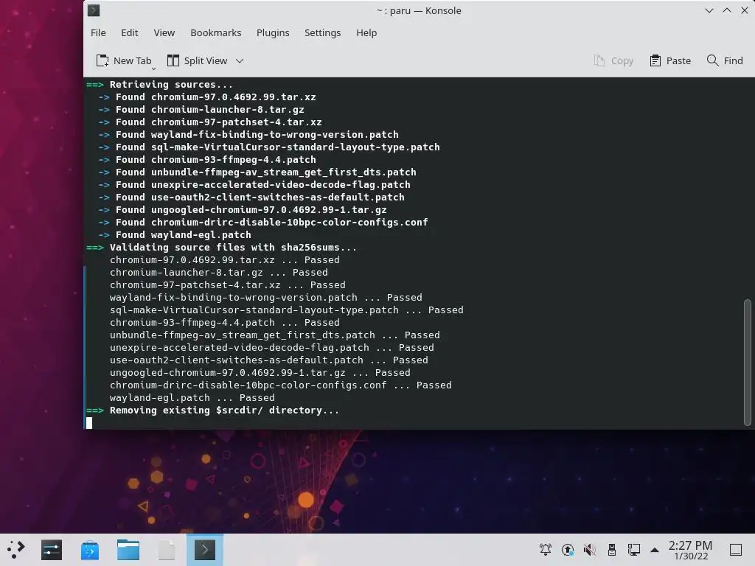Image resolution: width=755 pixels, height=566 pixels.
Task: Open the View menu
Action: 164,32
